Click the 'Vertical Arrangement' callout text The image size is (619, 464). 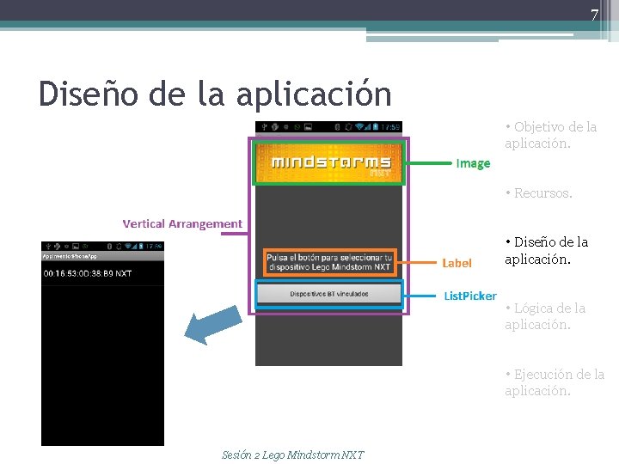(x=182, y=224)
